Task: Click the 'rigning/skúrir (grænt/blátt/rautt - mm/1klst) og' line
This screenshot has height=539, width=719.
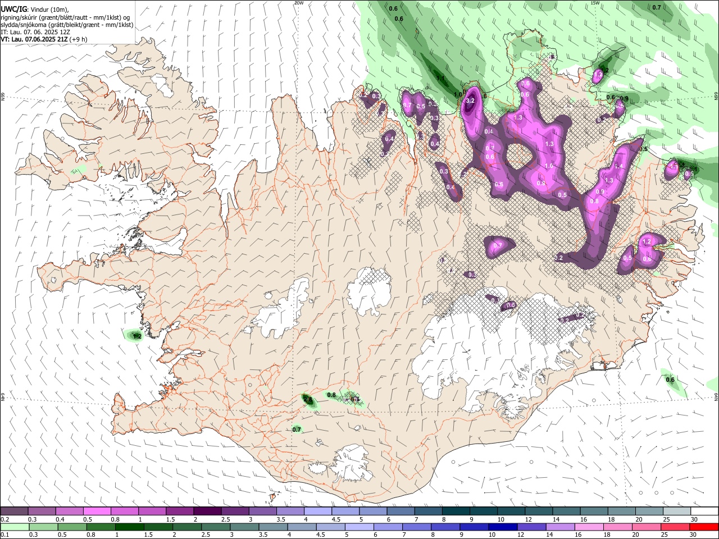Action: tap(66, 17)
